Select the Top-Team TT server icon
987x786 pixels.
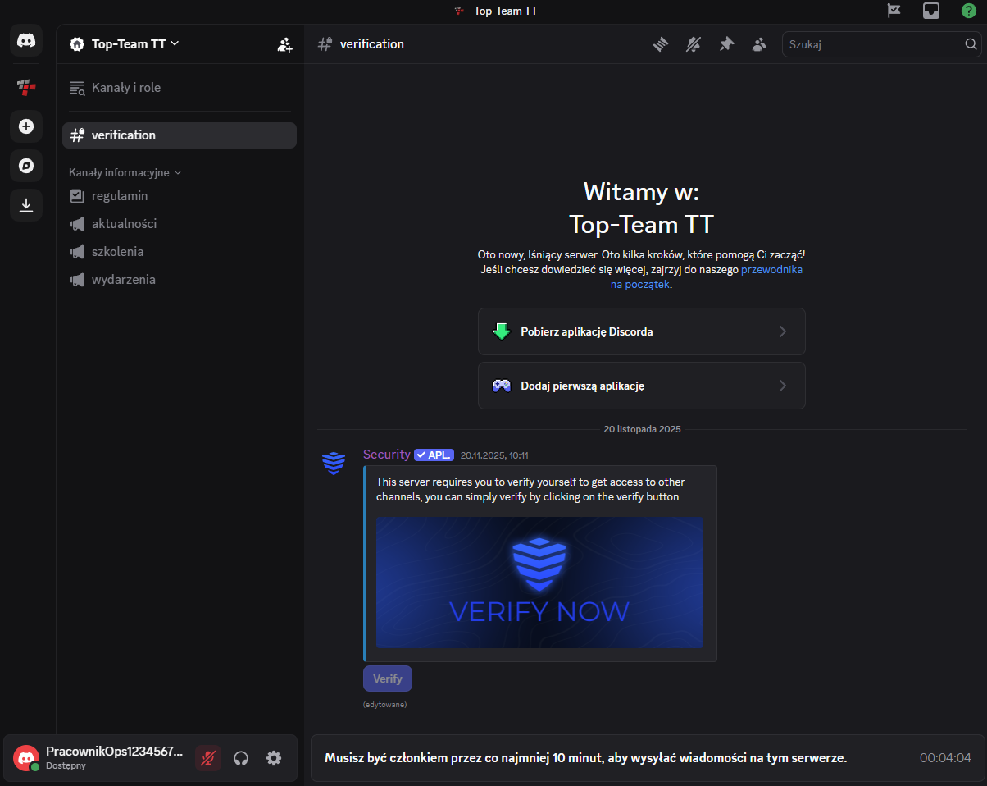[26, 85]
